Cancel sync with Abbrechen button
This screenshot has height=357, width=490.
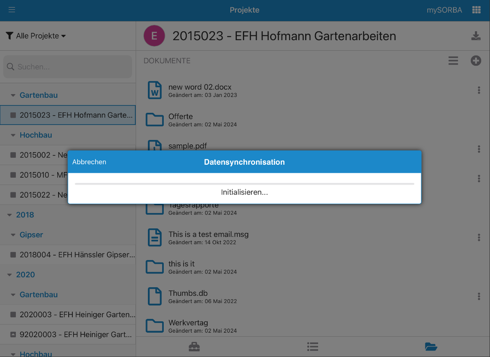pos(89,162)
